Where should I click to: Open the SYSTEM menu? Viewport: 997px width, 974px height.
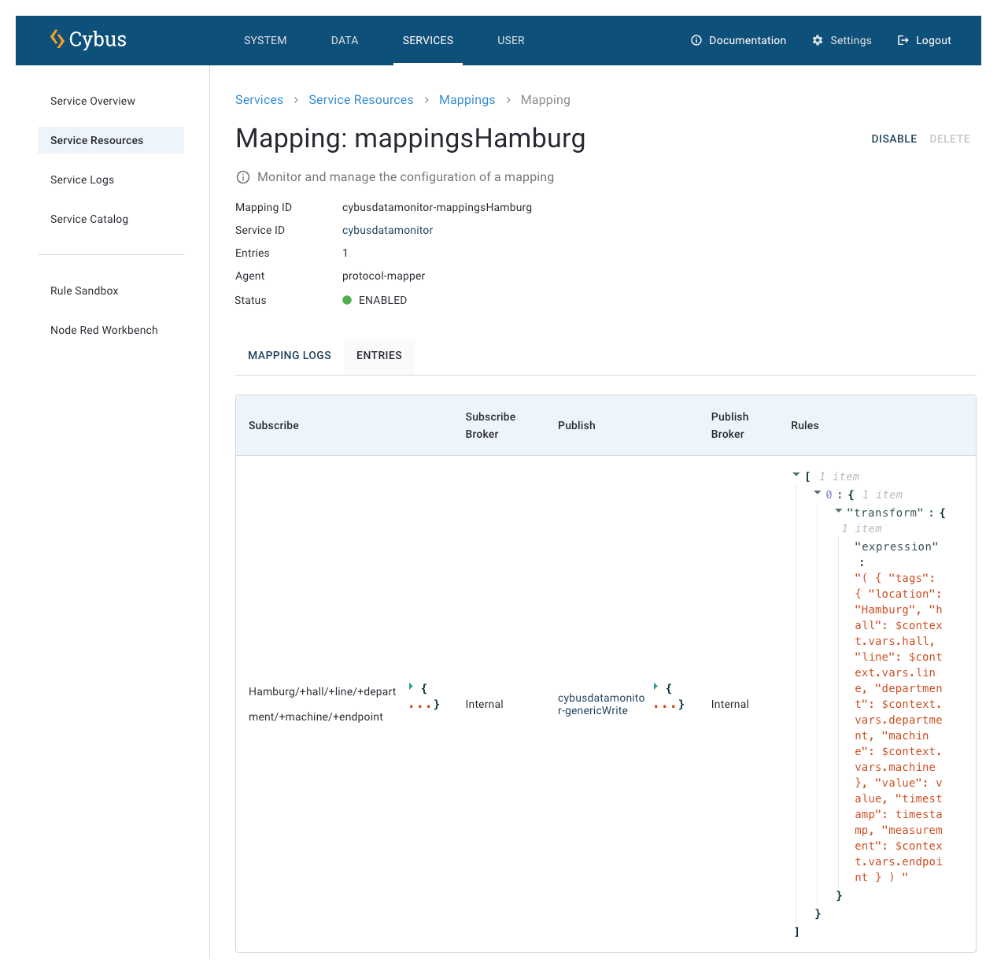(265, 40)
